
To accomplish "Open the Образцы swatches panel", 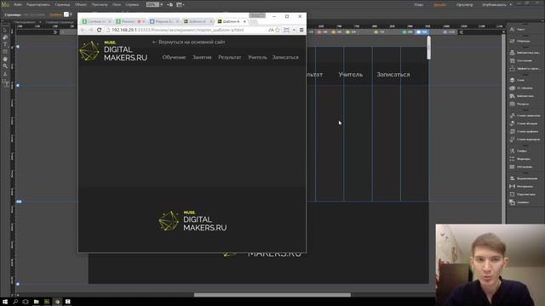I will tap(520, 41).
